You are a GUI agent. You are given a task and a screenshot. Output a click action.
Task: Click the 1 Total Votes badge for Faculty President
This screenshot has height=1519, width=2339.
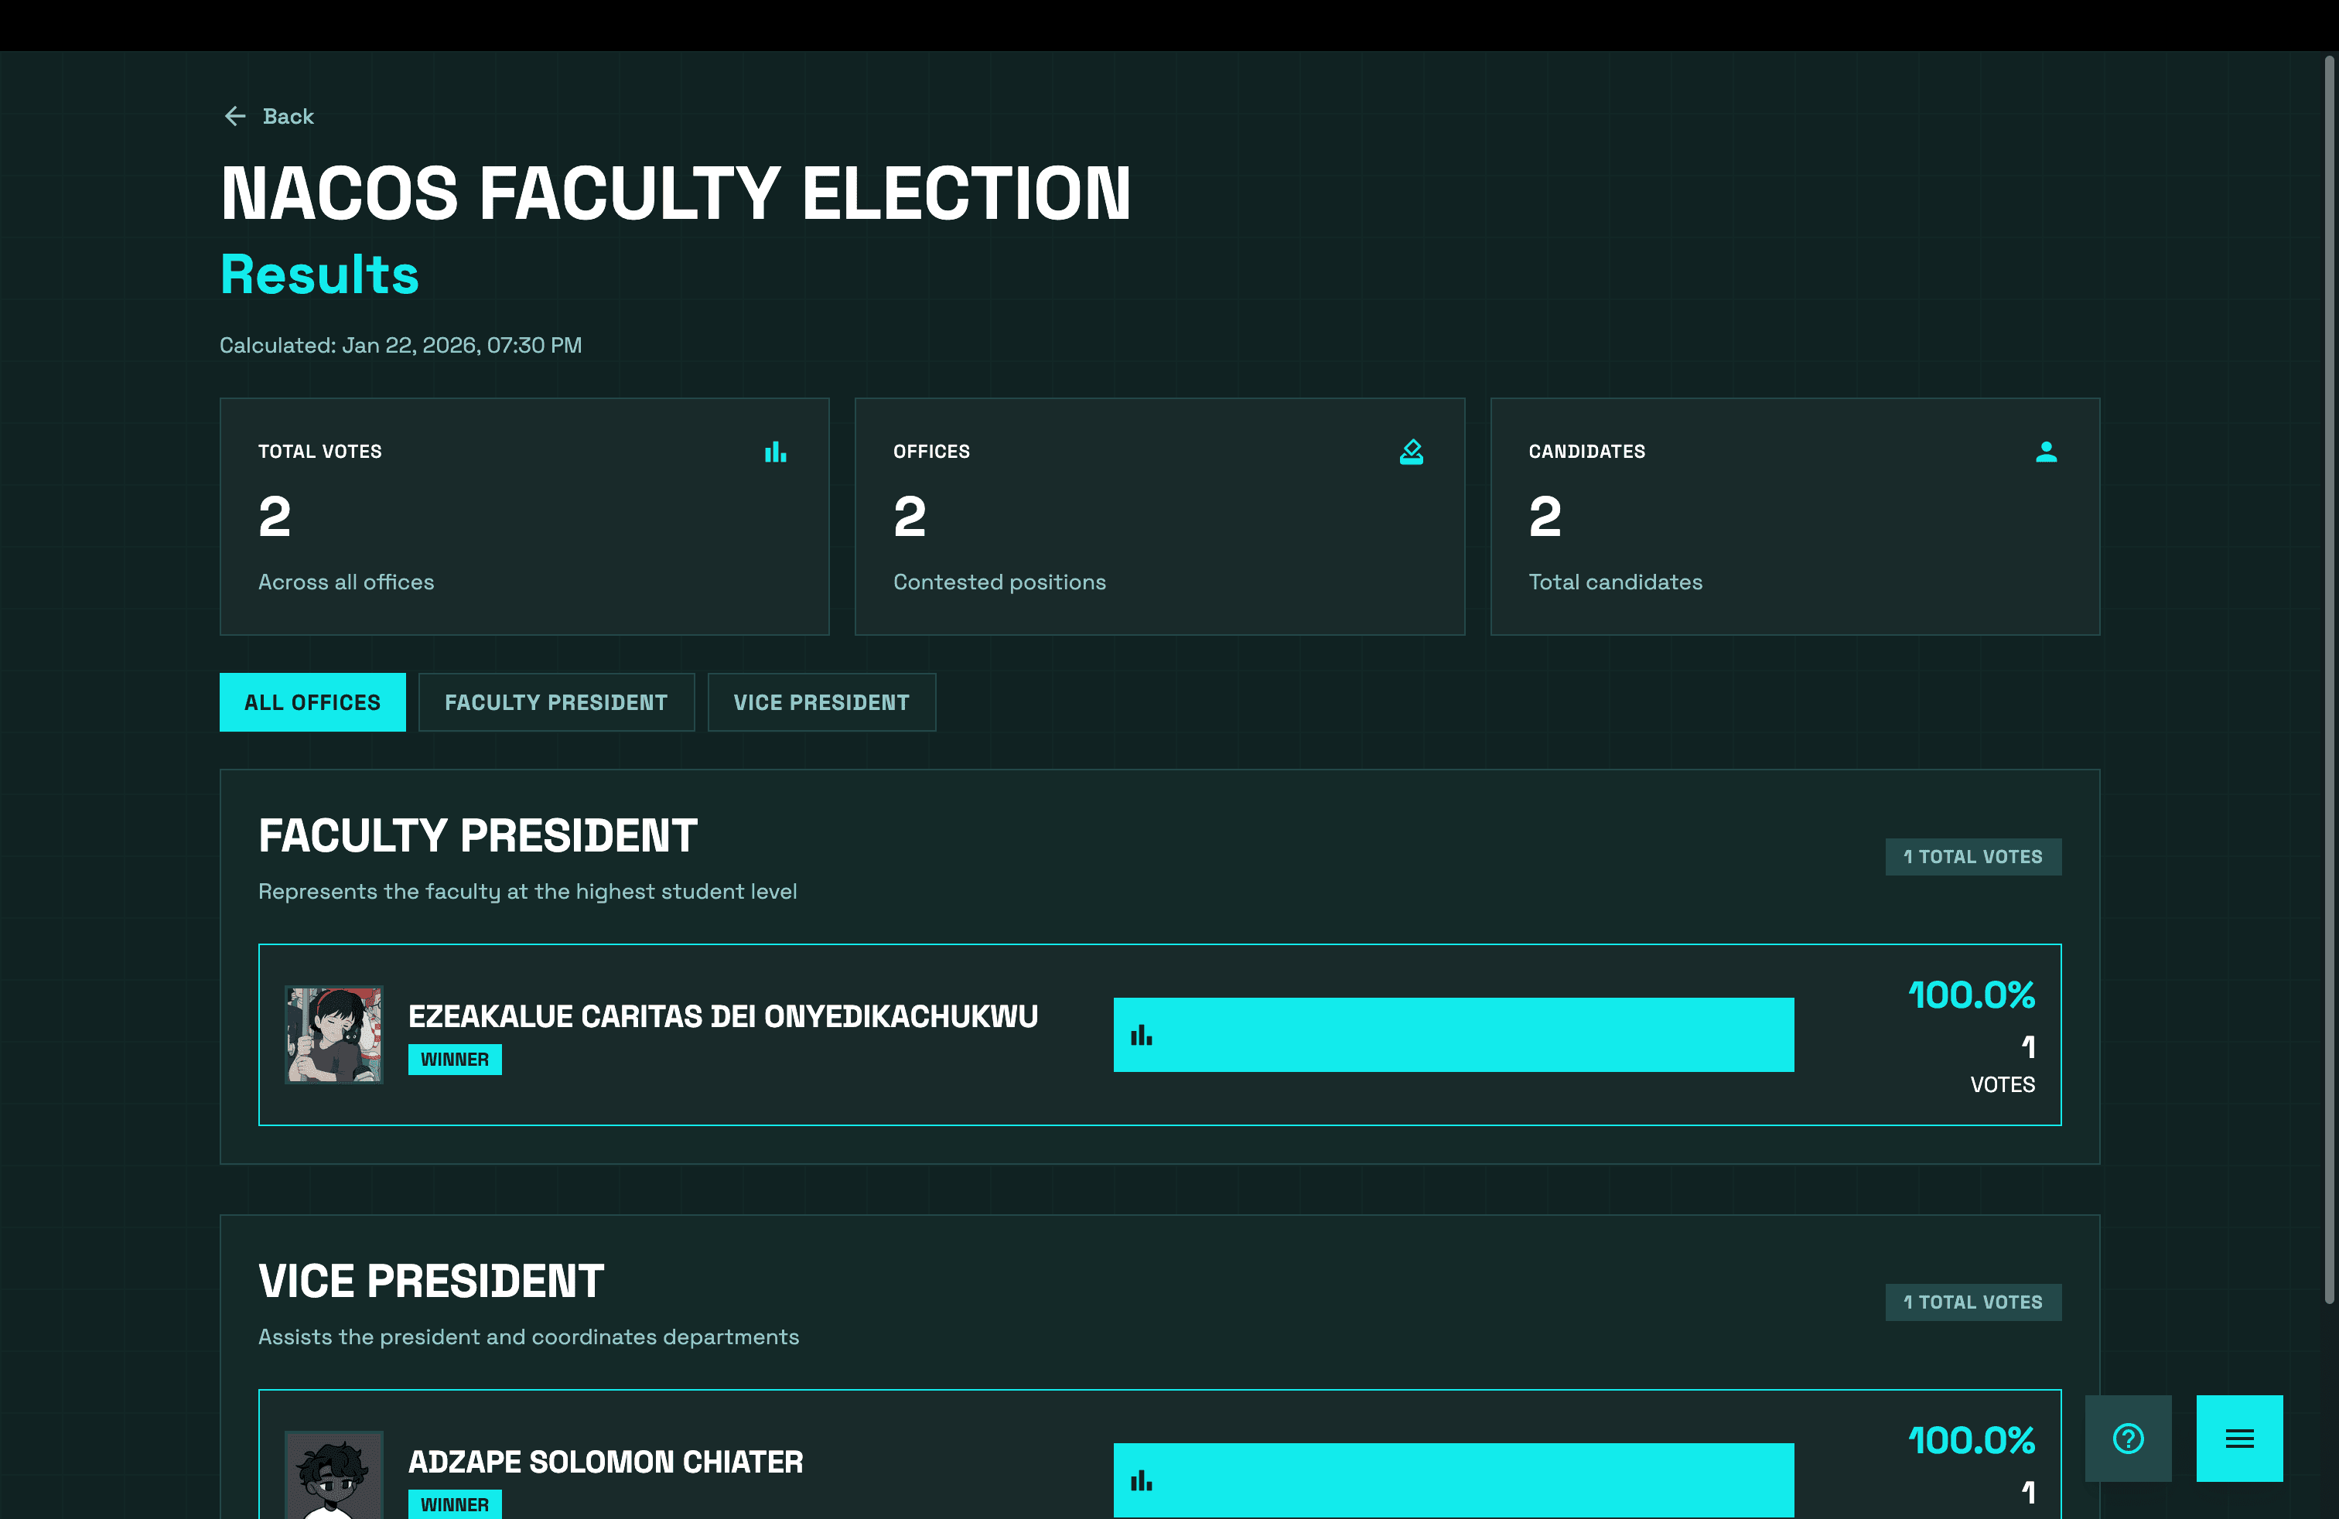pyautogui.click(x=1973, y=857)
